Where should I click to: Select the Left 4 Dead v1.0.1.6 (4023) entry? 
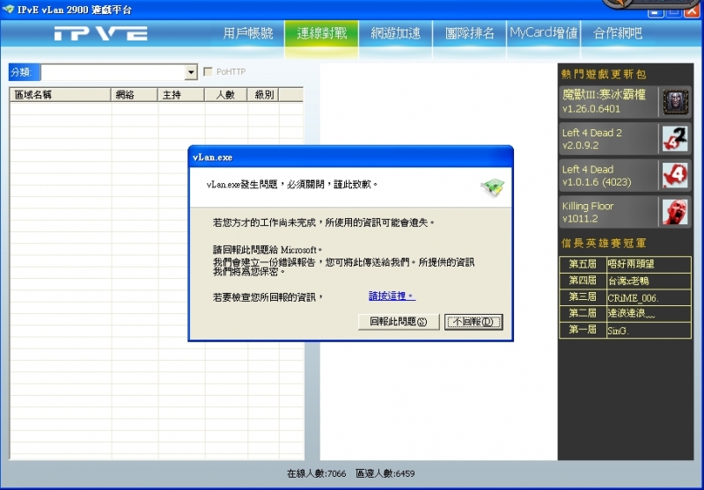coord(625,175)
